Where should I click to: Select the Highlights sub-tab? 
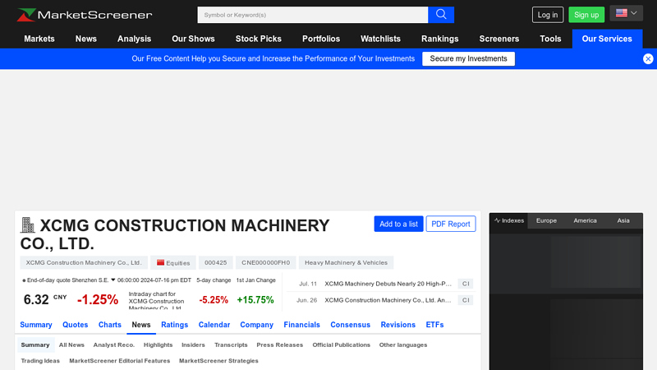[158, 345]
